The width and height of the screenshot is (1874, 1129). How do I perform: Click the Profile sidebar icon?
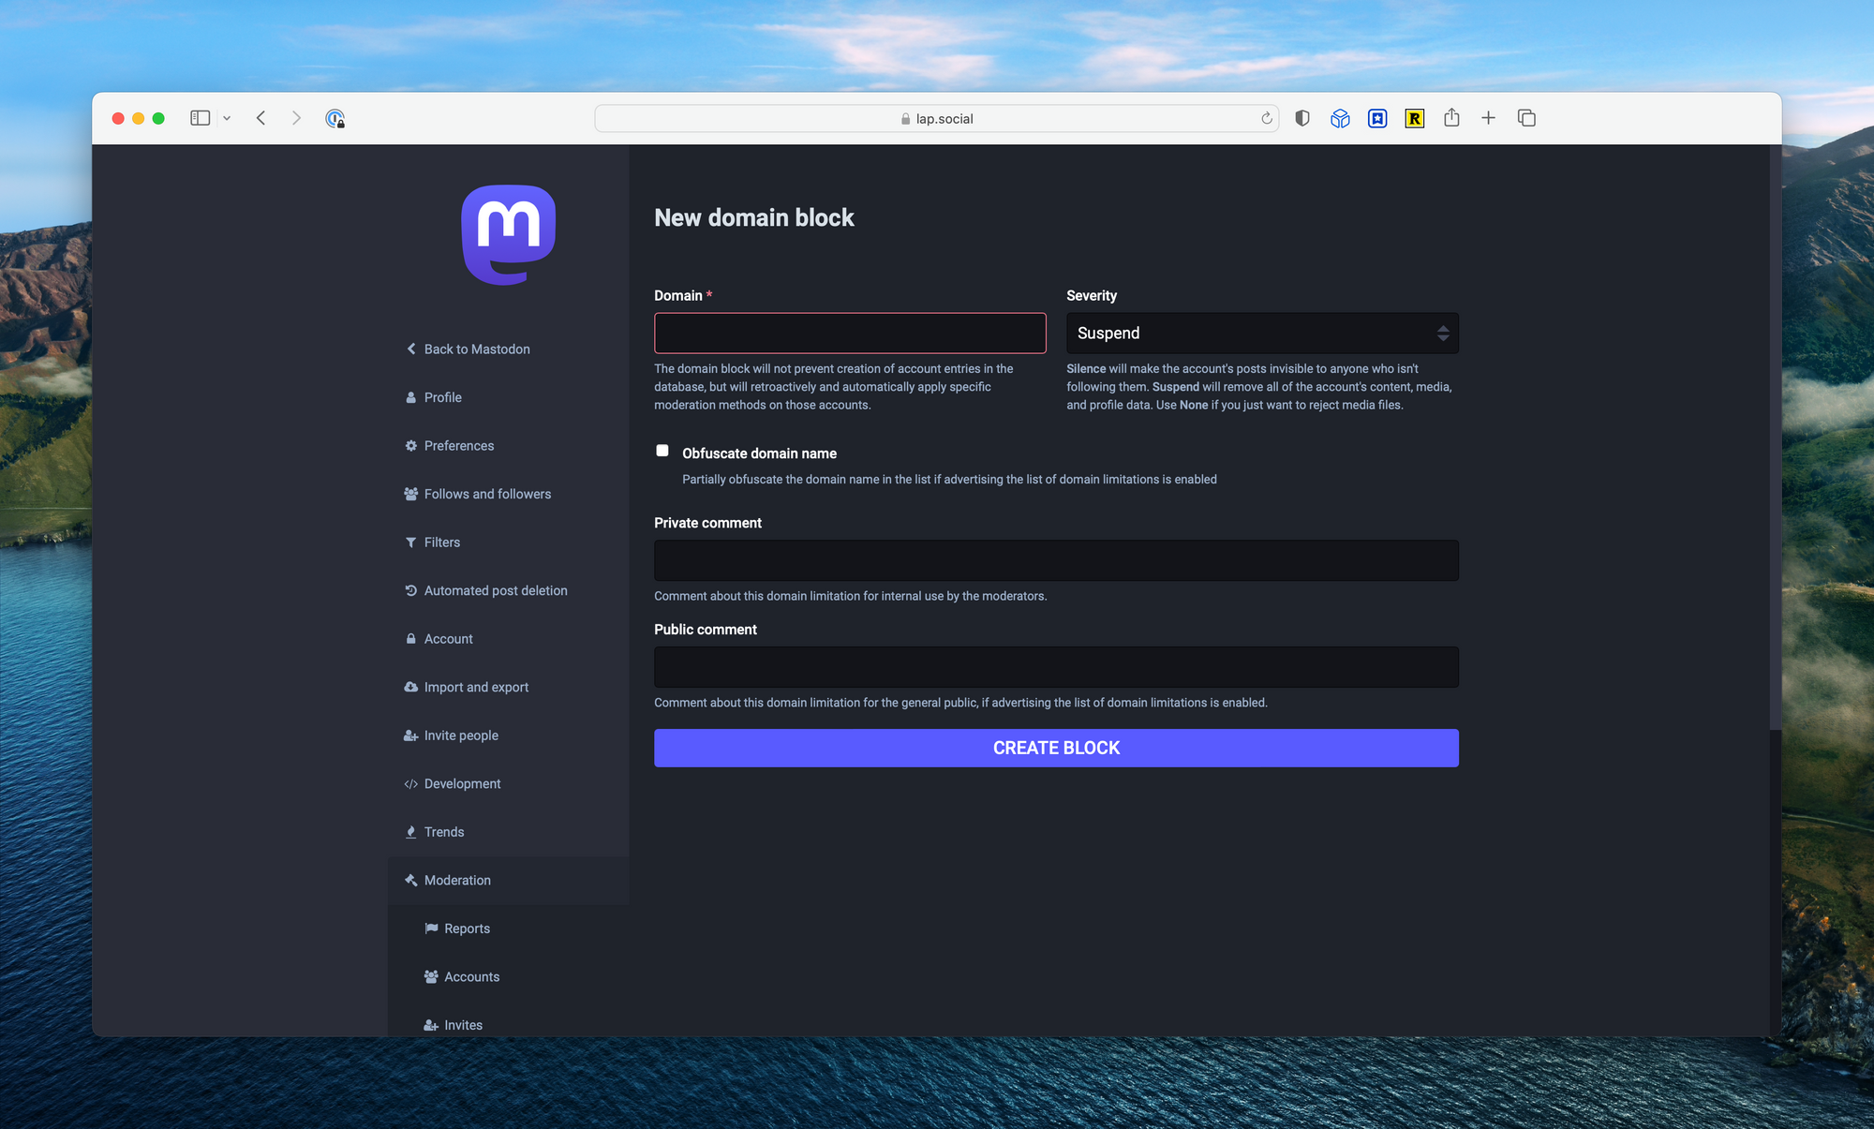(x=411, y=396)
